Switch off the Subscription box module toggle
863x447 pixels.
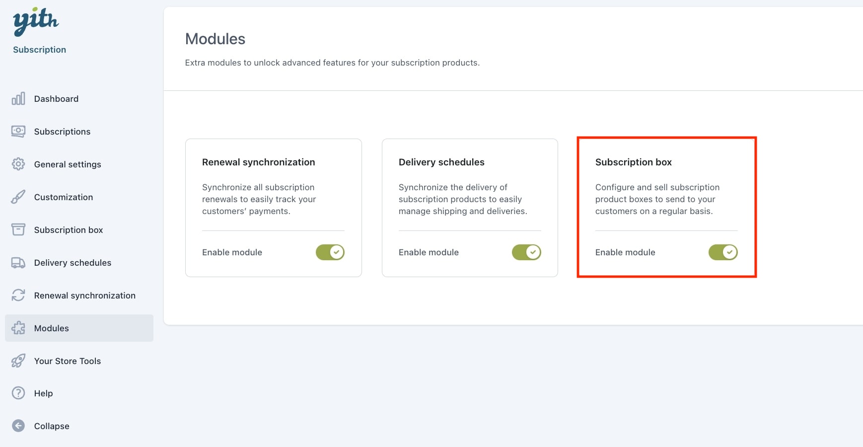(x=723, y=252)
